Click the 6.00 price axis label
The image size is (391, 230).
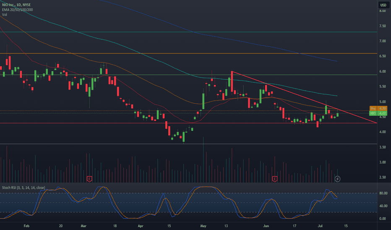[383, 72]
